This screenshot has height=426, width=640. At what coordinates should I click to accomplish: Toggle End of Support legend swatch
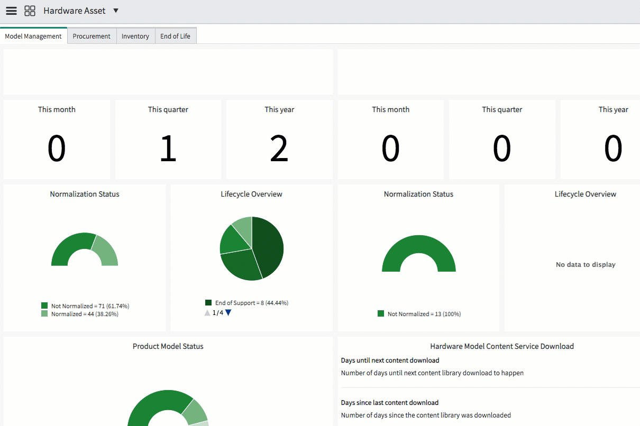tap(208, 303)
